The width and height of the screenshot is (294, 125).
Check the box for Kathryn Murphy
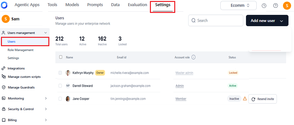click(x=60, y=73)
